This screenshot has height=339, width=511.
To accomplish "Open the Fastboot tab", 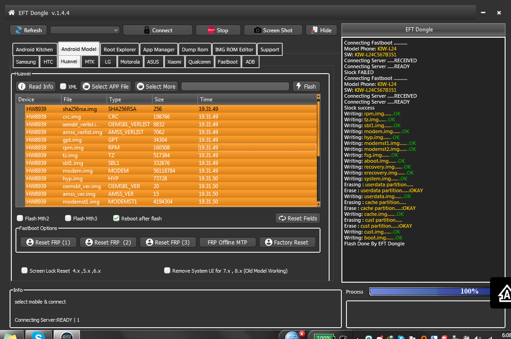I will pos(227,62).
